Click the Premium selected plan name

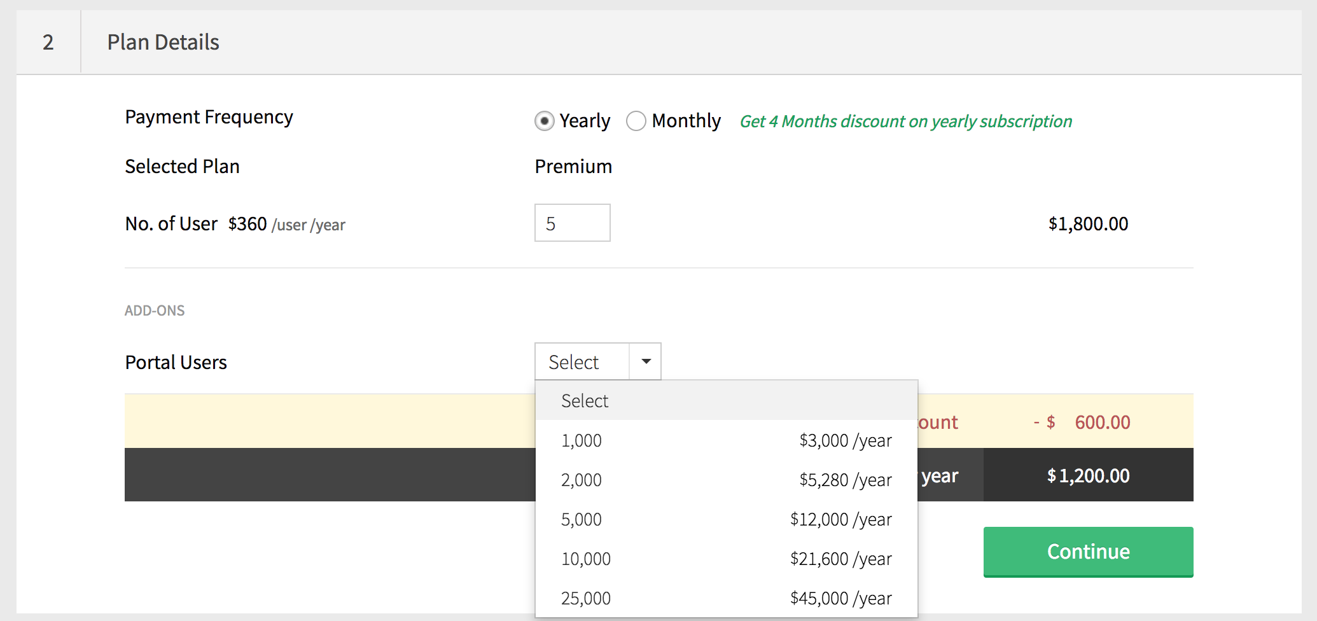coord(573,167)
